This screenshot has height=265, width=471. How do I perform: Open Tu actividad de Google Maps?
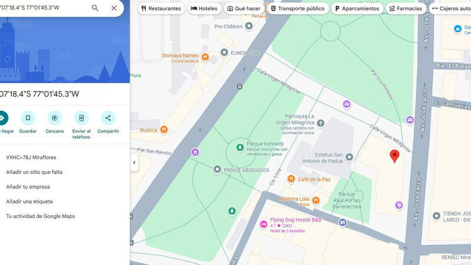pos(40,216)
